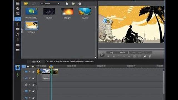Viewport: 178px width, 100px height.
Task: Click the modify template pencil icon
Action: coord(73,4)
